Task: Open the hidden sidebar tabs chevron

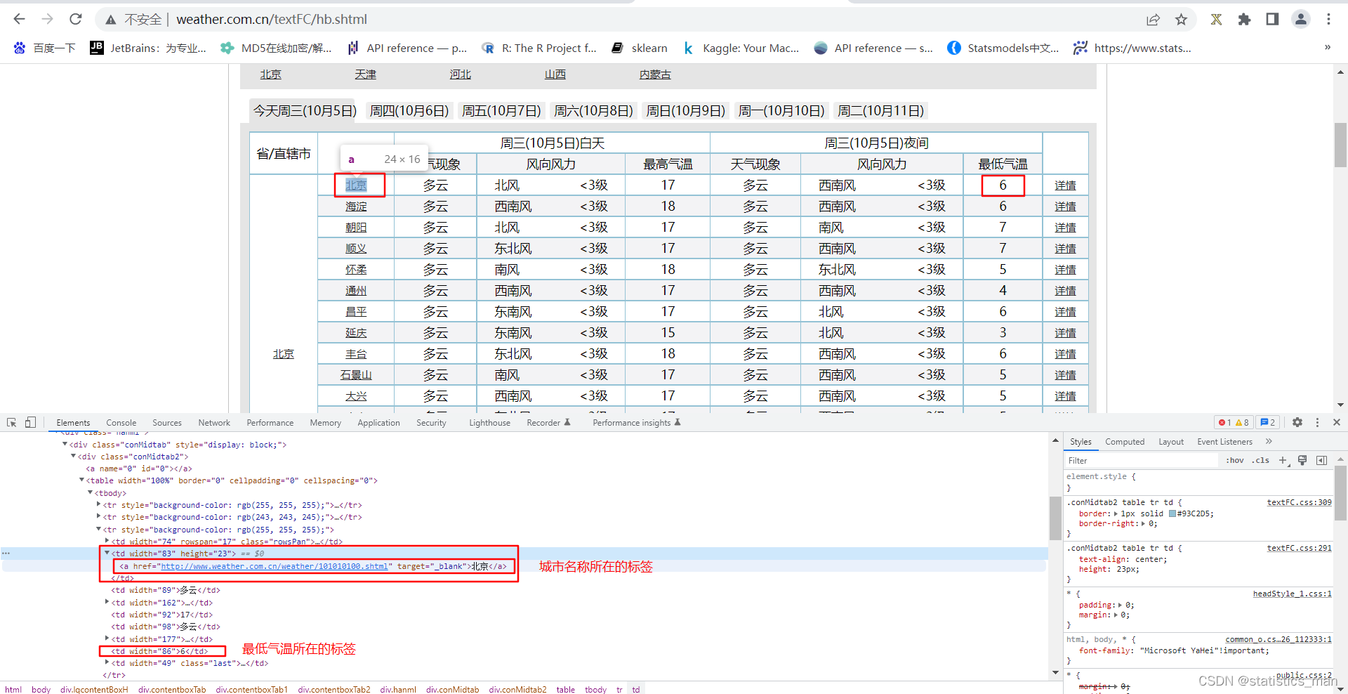Action: 1269,441
